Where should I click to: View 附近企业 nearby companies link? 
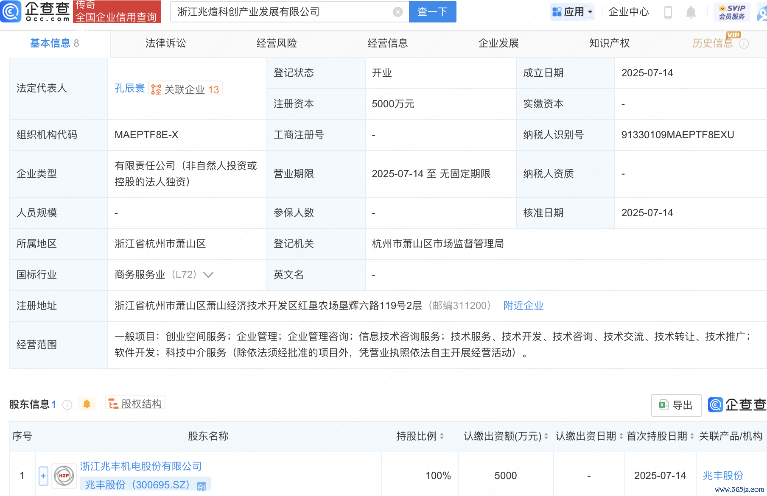click(523, 306)
